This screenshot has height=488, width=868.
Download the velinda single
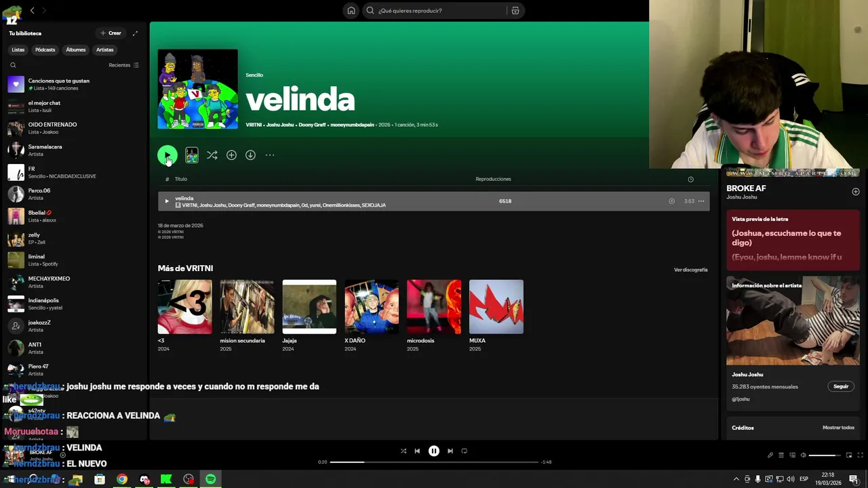tap(250, 155)
